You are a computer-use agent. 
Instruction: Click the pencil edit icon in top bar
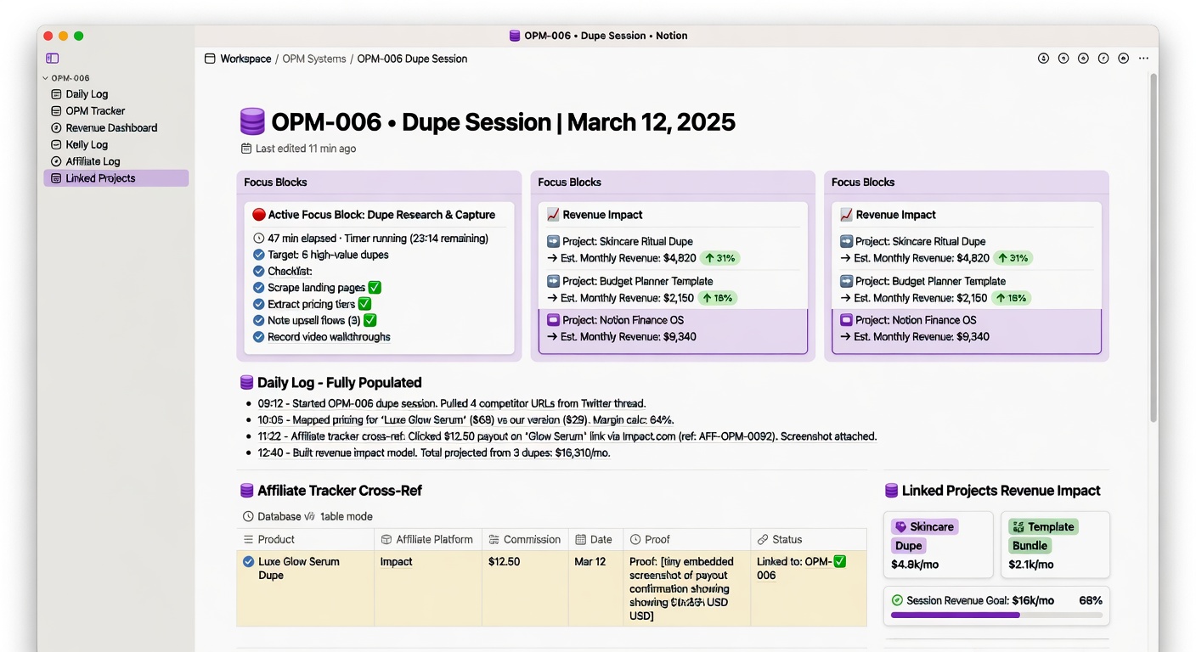[1103, 59]
